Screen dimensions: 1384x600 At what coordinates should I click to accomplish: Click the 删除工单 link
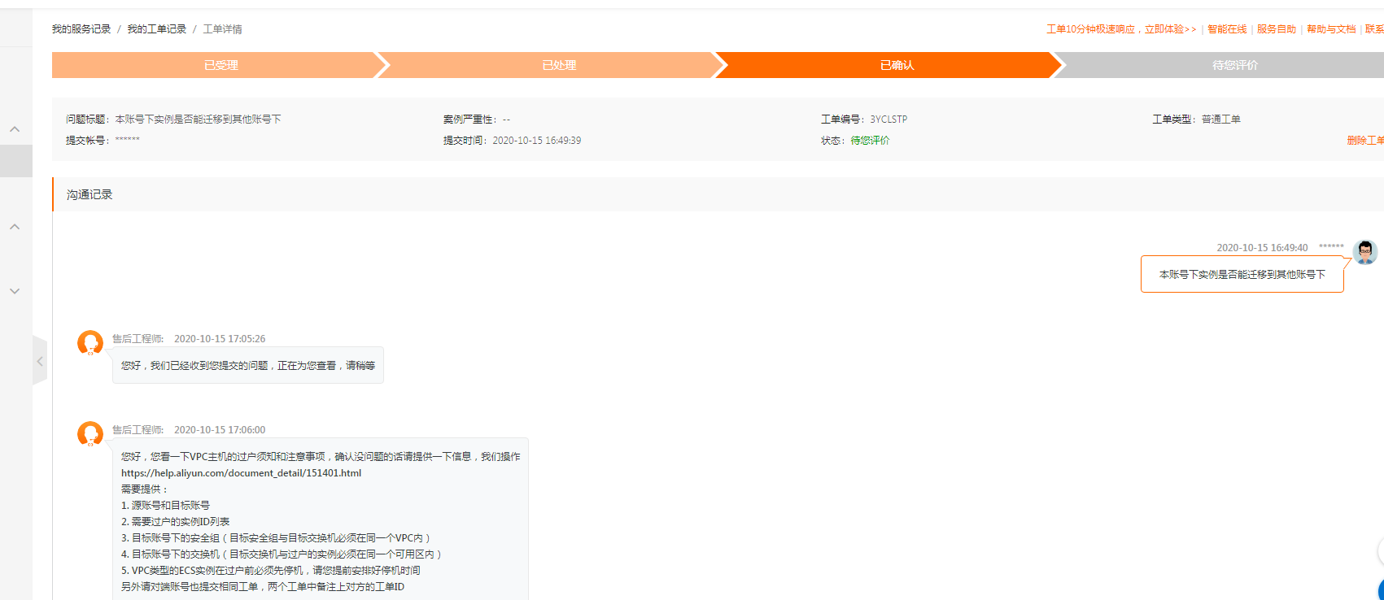click(1364, 141)
